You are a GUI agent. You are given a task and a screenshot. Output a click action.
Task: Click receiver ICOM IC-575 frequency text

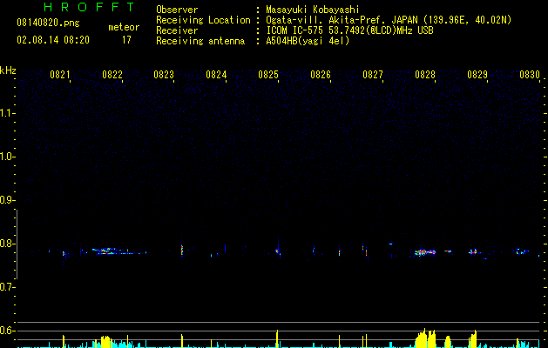(349, 30)
